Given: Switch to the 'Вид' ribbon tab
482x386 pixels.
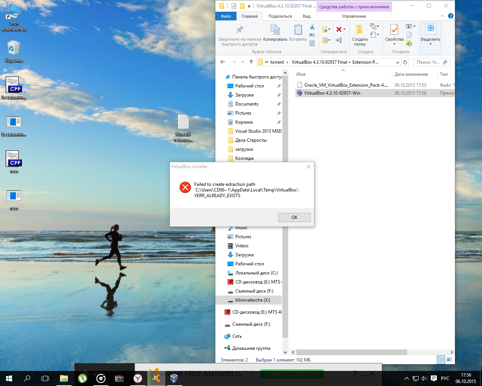Looking at the screenshot, I should click(307, 16).
